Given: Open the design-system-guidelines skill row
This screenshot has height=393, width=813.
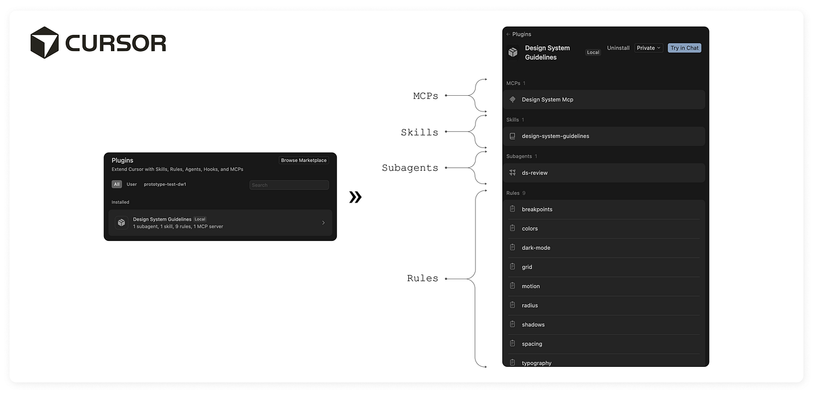Looking at the screenshot, I should click(604, 136).
